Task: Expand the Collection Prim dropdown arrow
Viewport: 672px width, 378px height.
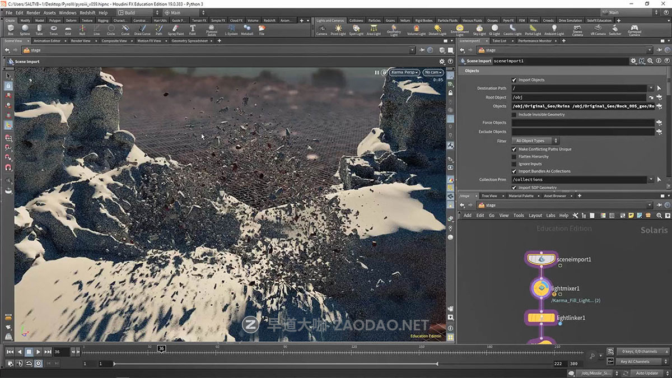Action: click(651, 180)
